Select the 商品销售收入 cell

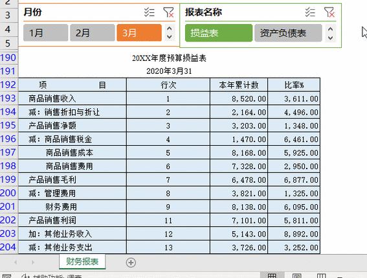click(72, 98)
